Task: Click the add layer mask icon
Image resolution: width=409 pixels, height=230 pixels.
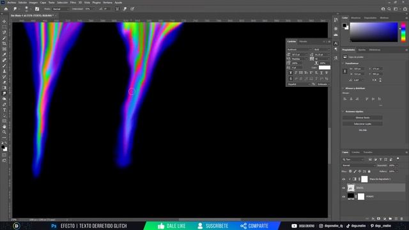Action: 379,218
